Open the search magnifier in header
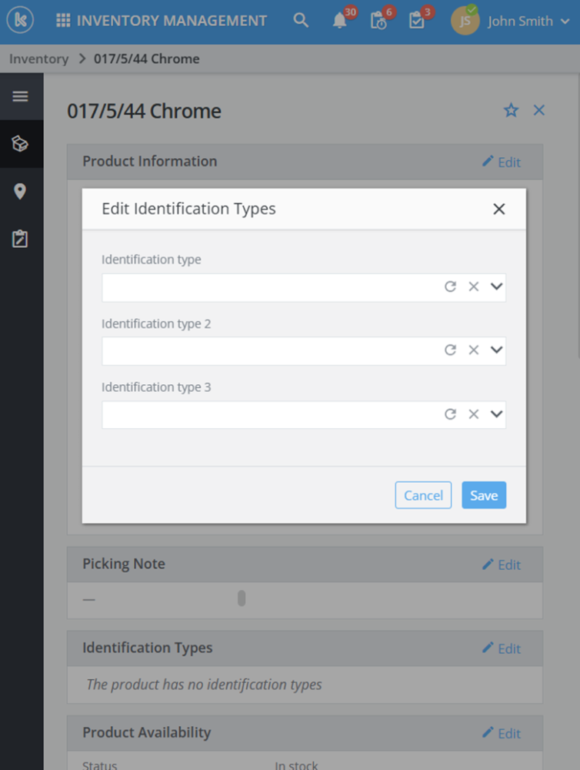Screen dimensions: 580x770 [x=301, y=21]
